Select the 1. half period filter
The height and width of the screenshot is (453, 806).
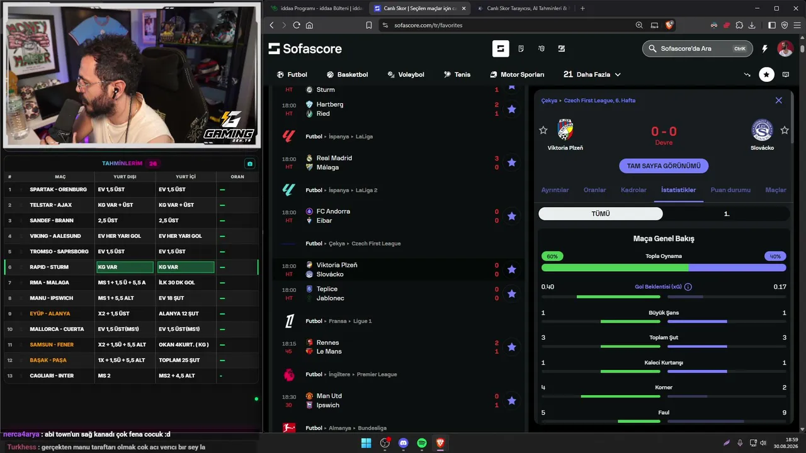[726, 214]
